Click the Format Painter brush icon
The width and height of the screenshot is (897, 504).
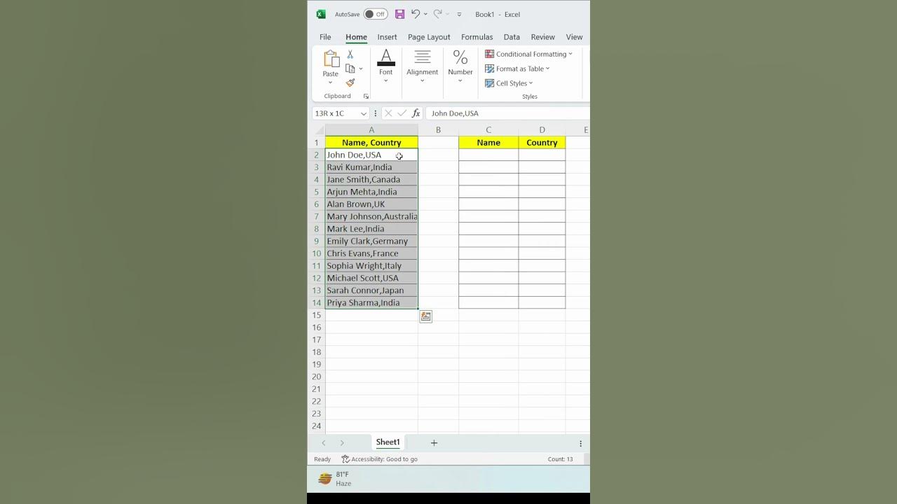[350, 83]
